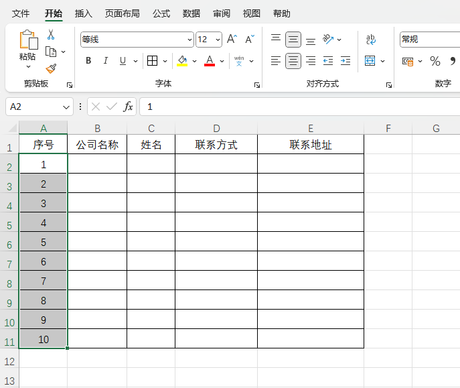Viewport: 460px width, 388px height.
Task: Expand the Copy options arrow
Action: tap(63, 52)
